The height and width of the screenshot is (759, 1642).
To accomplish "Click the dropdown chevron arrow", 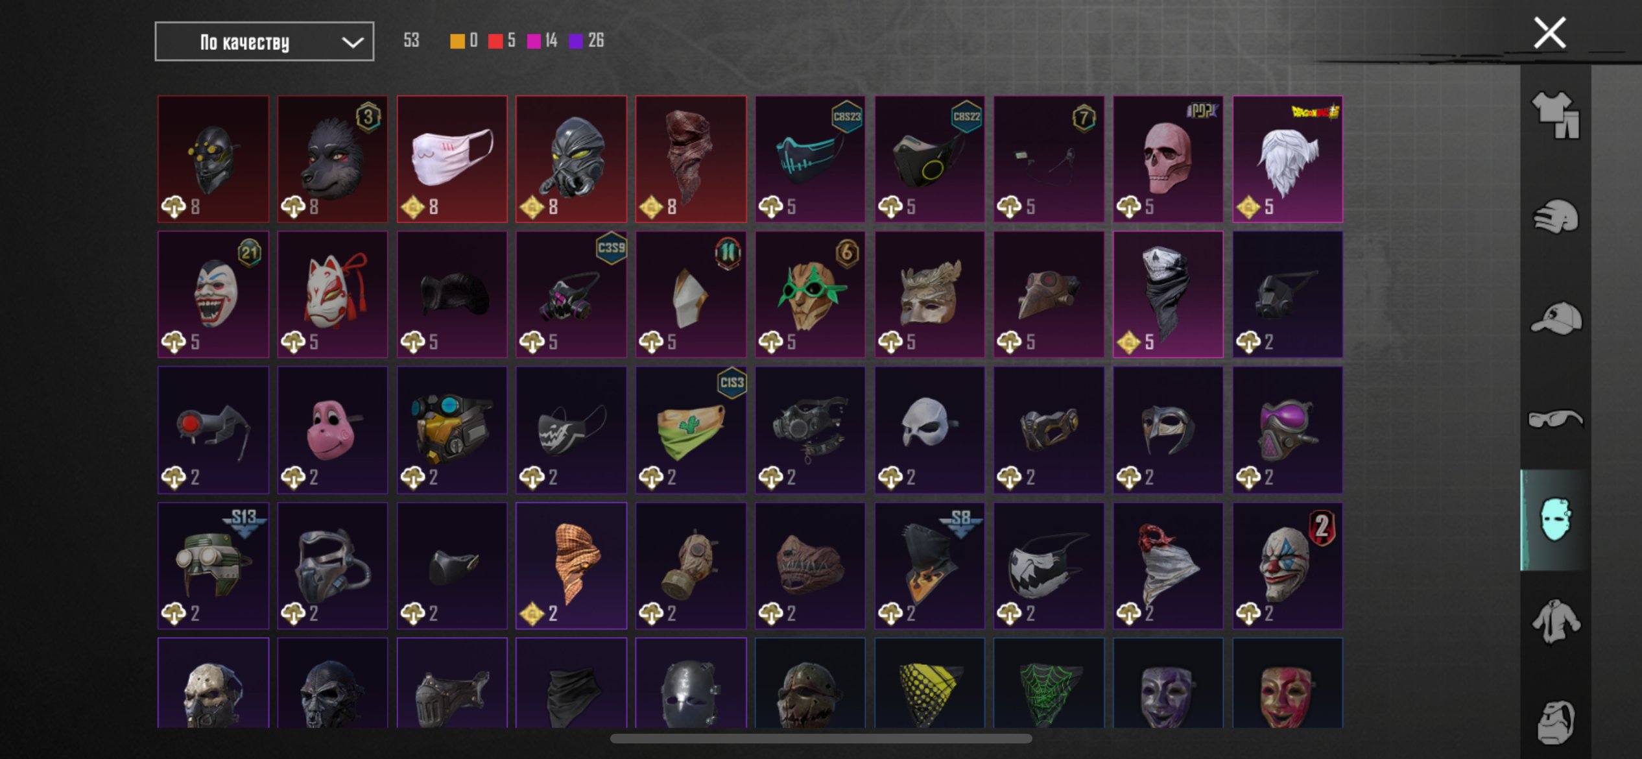I will [x=352, y=42].
